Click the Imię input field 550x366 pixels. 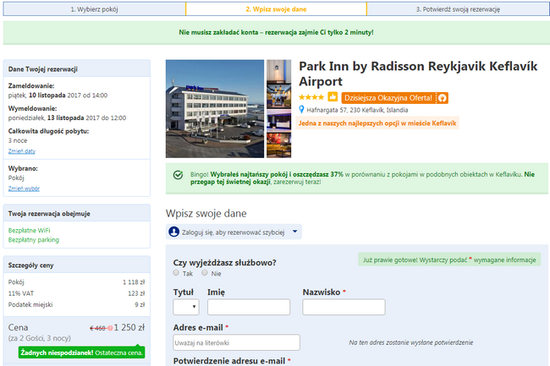pyautogui.click(x=249, y=307)
